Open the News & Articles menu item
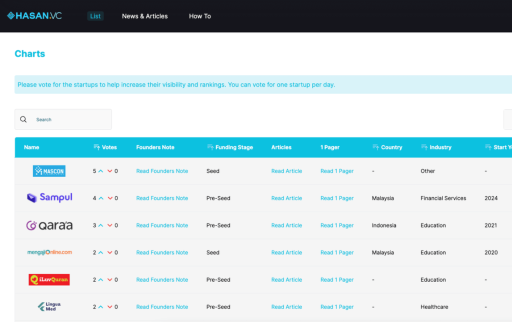 click(144, 15)
